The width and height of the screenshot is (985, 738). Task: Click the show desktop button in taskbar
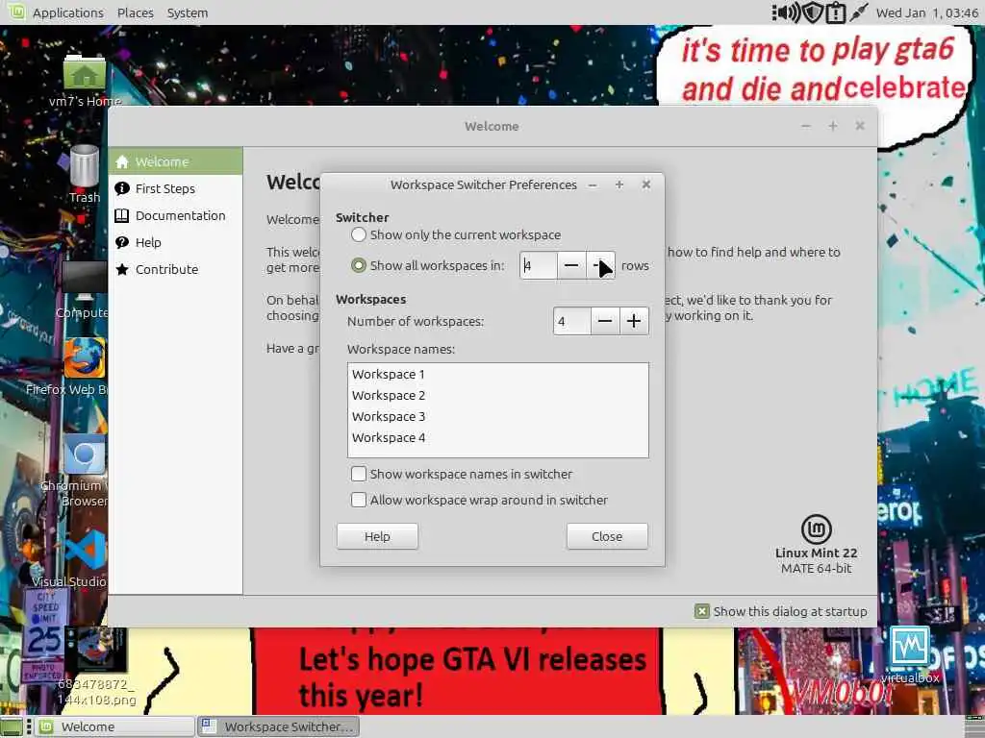pos(12,726)
